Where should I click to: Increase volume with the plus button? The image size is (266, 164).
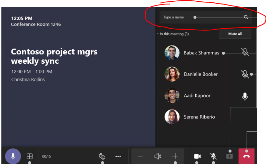[x=175, y=156]
